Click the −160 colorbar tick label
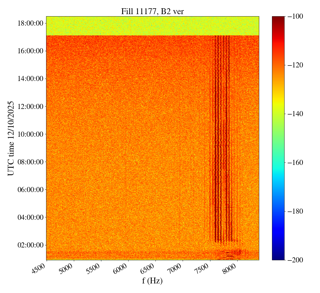Image resolution: width=320 pixels, height=293 pixels. coord(295,162)
